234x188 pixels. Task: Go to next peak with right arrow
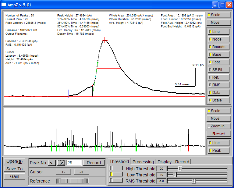[x=61, y=163]
